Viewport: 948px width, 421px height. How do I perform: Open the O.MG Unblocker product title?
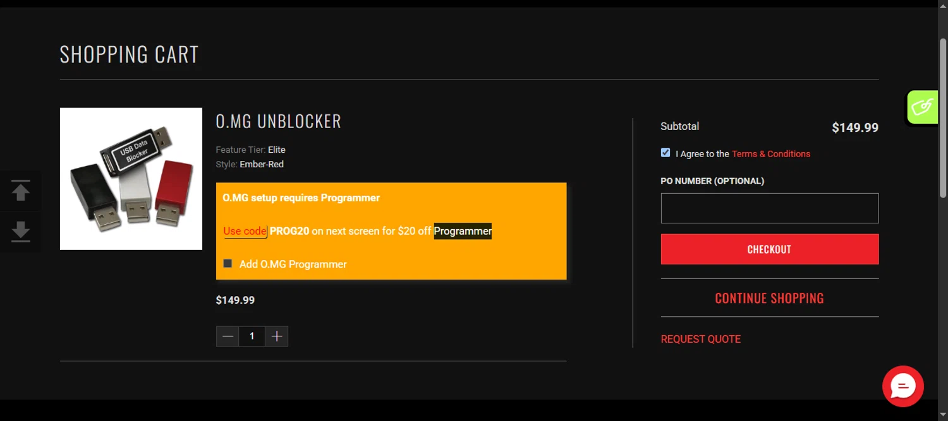pos(279,121)
